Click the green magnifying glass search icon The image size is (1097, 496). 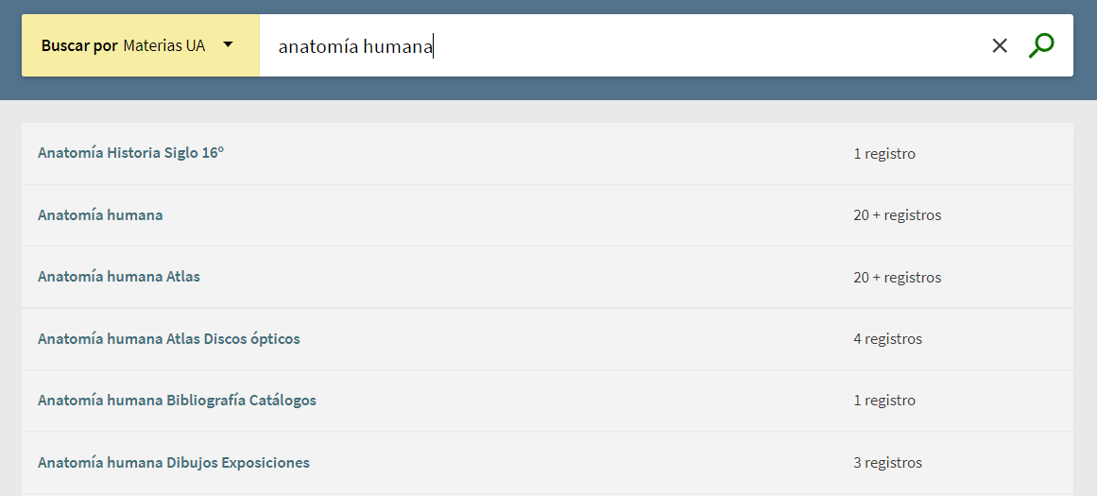pyautogui.click(x=1041, y=45)
